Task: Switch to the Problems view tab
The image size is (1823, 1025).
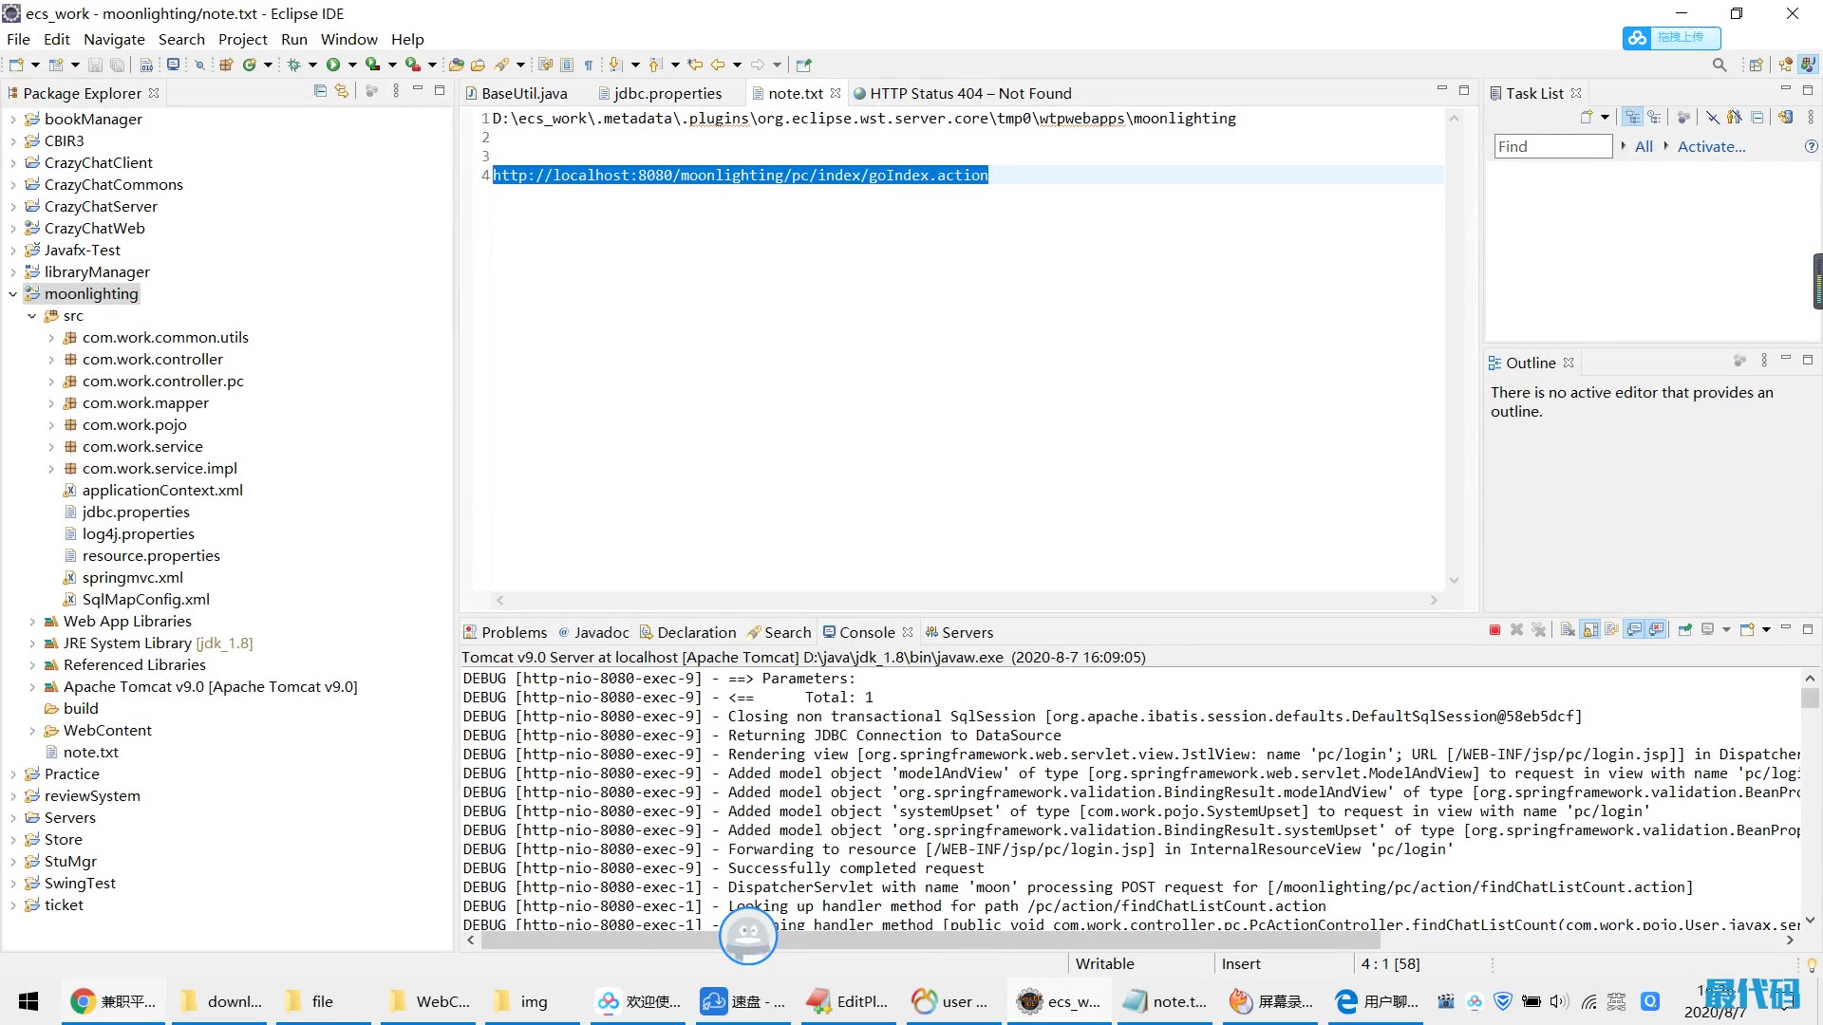Action: [x=505, y=632]
